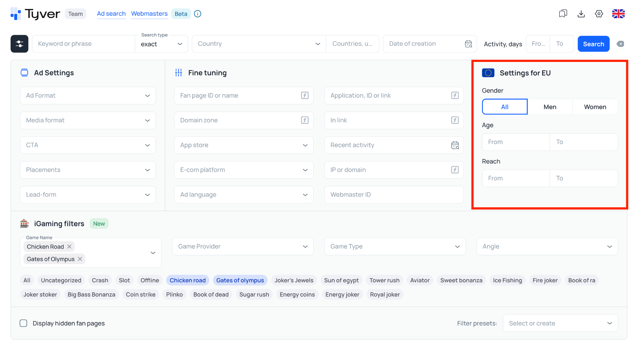Open the settings gear icon
Image resolution: width=638 pixels, height=346 pixels.
pyautogui.click(x=599, y=14)
